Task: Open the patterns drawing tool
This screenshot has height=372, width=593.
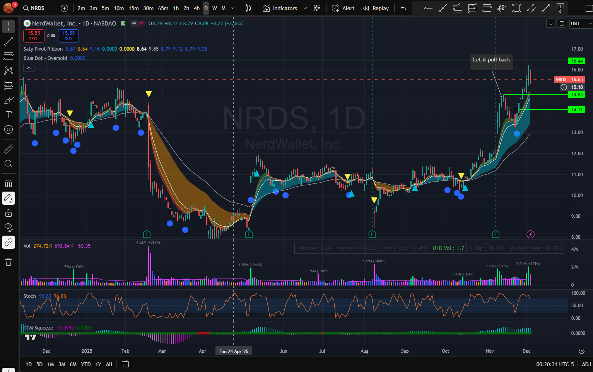Action: click(9, 71)
